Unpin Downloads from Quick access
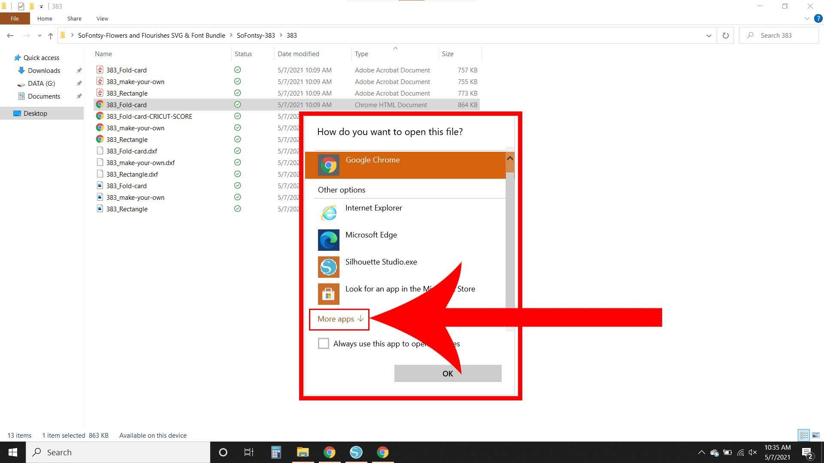The image size is (824, 463). [79, 70]
